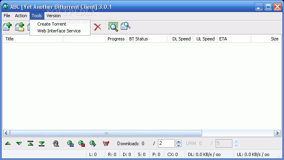Close the open Tools menu
The width and height of the screenshot is (284, 160).
click(37, 16)
